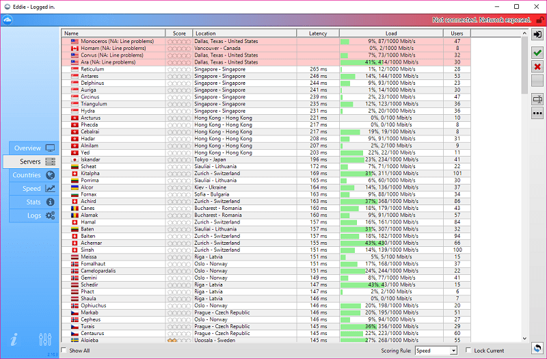
Task: Click the Eddie app icon in title bar
Action: click(x=7, y=7)
